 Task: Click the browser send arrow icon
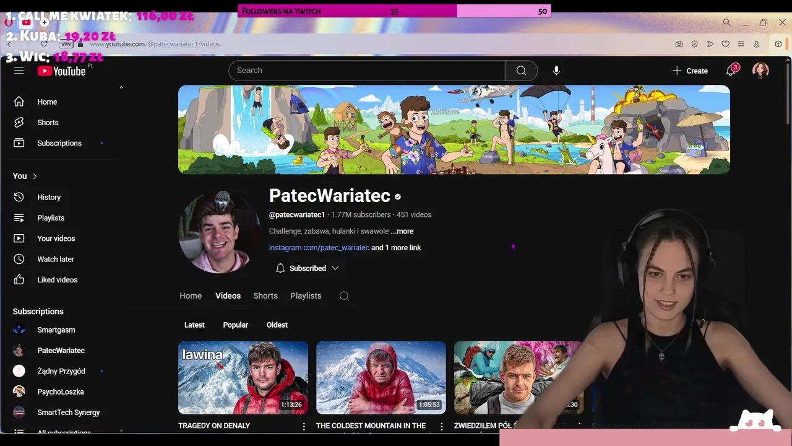point(710,44)
